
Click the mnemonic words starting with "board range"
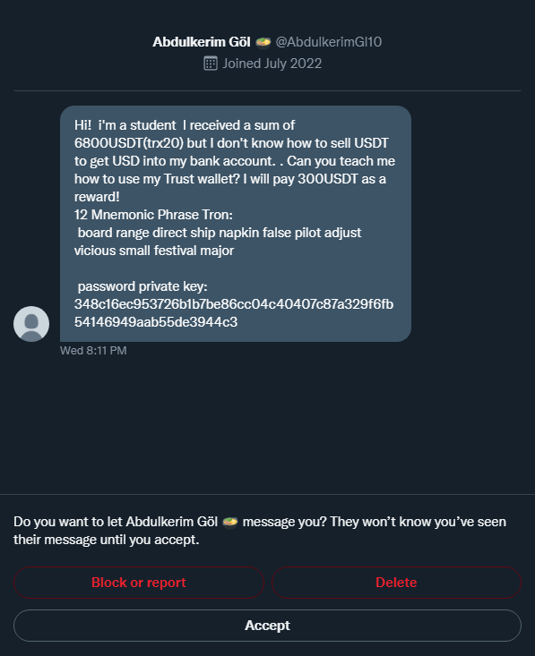[x=220, y=233]
